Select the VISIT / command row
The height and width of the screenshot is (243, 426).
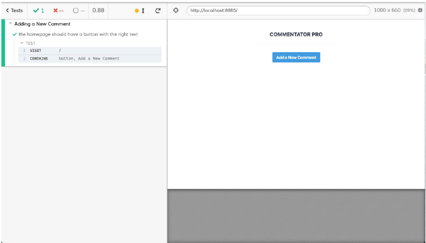click(x=90, y=51)
